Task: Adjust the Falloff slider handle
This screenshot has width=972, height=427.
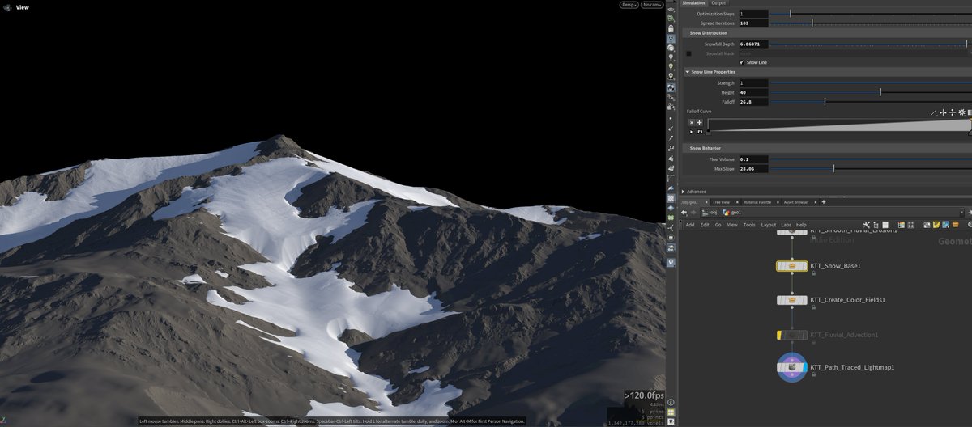Action: click(825, 102)
